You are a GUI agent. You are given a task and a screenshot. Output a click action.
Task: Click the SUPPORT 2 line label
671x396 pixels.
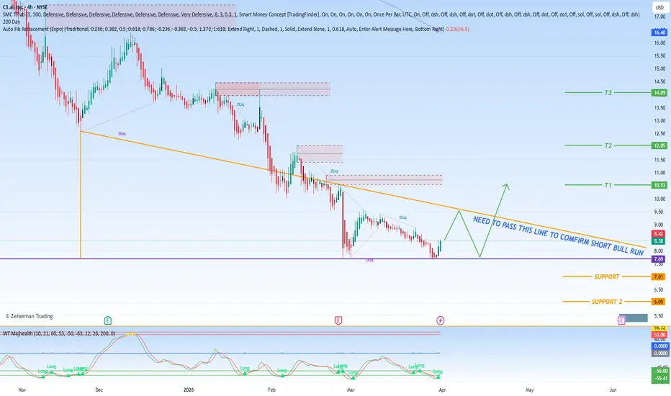(x=607, y=302)
